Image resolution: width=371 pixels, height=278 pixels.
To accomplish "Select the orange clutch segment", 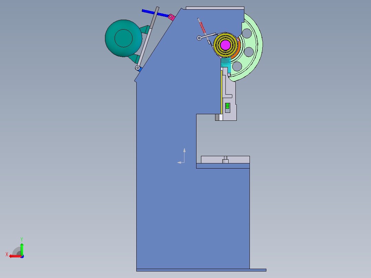I will (x=237, y=50).
